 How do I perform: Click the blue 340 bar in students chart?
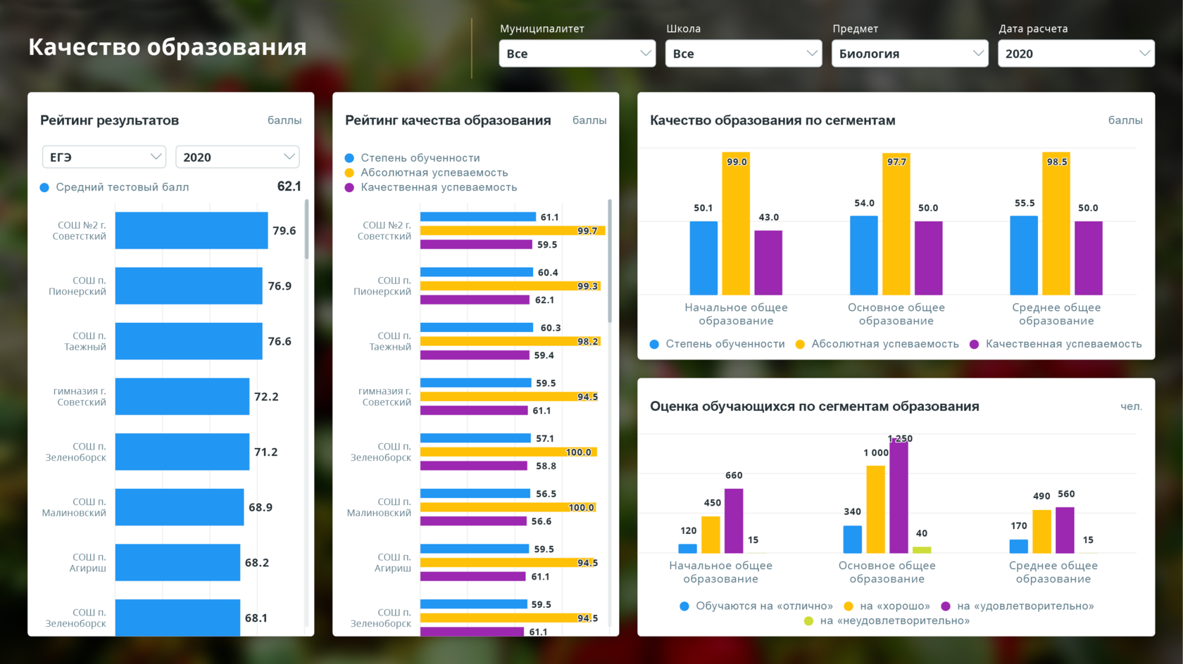[x=853, y=539]
